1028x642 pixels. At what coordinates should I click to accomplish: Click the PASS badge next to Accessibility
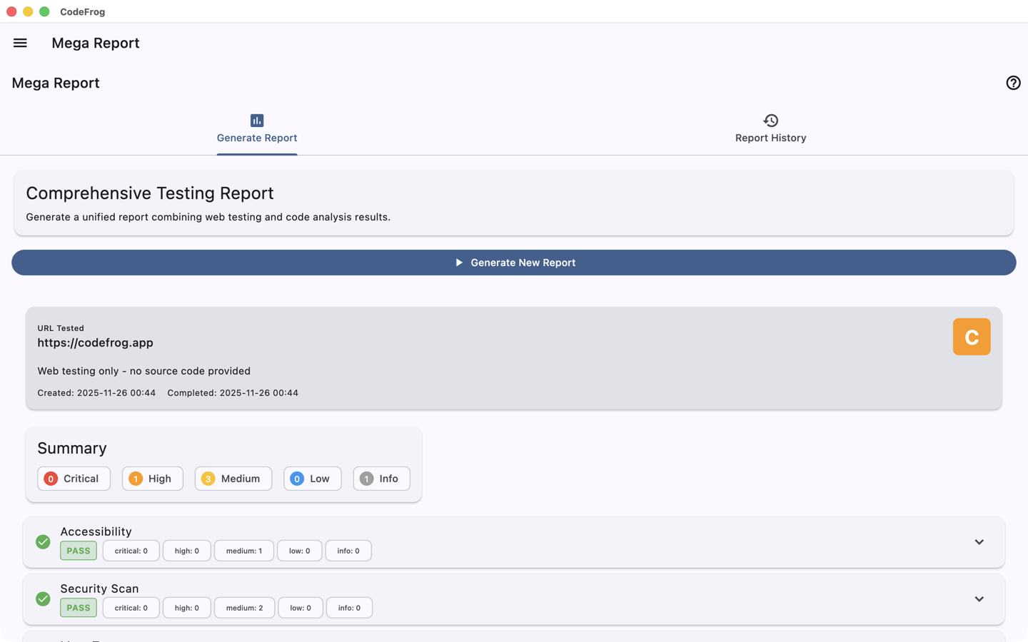(x=78, y=550)
